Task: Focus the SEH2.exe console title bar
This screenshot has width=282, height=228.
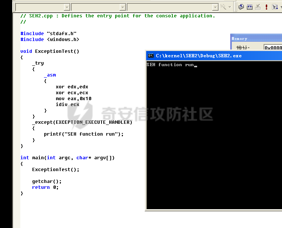Action: 214,56
